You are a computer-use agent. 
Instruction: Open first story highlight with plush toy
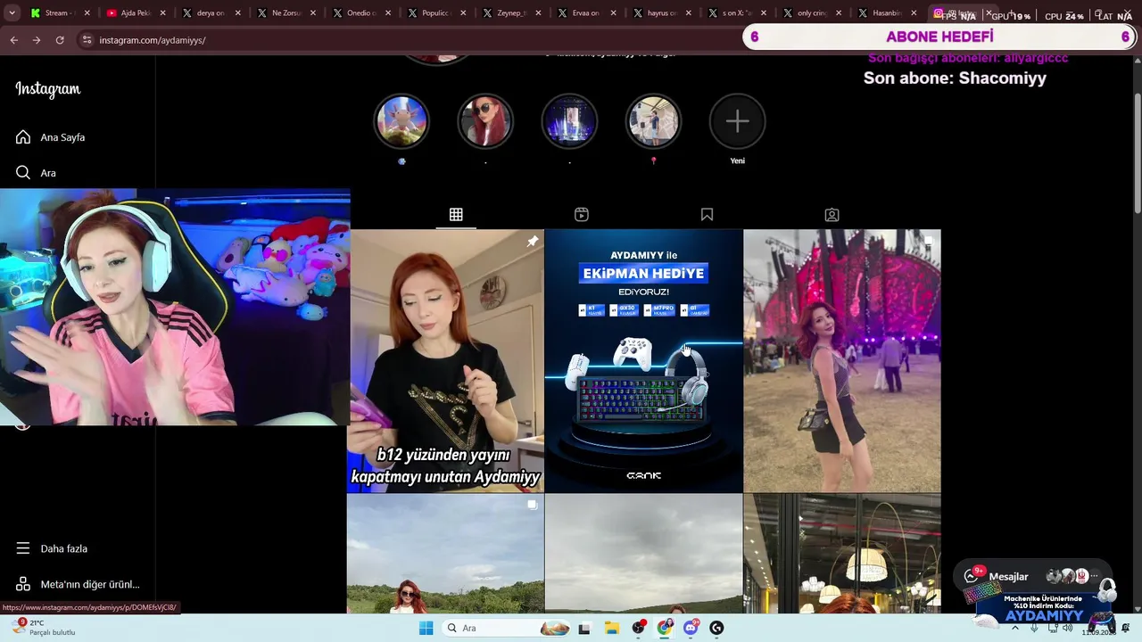pyautogui.click(x=401, y=121)
